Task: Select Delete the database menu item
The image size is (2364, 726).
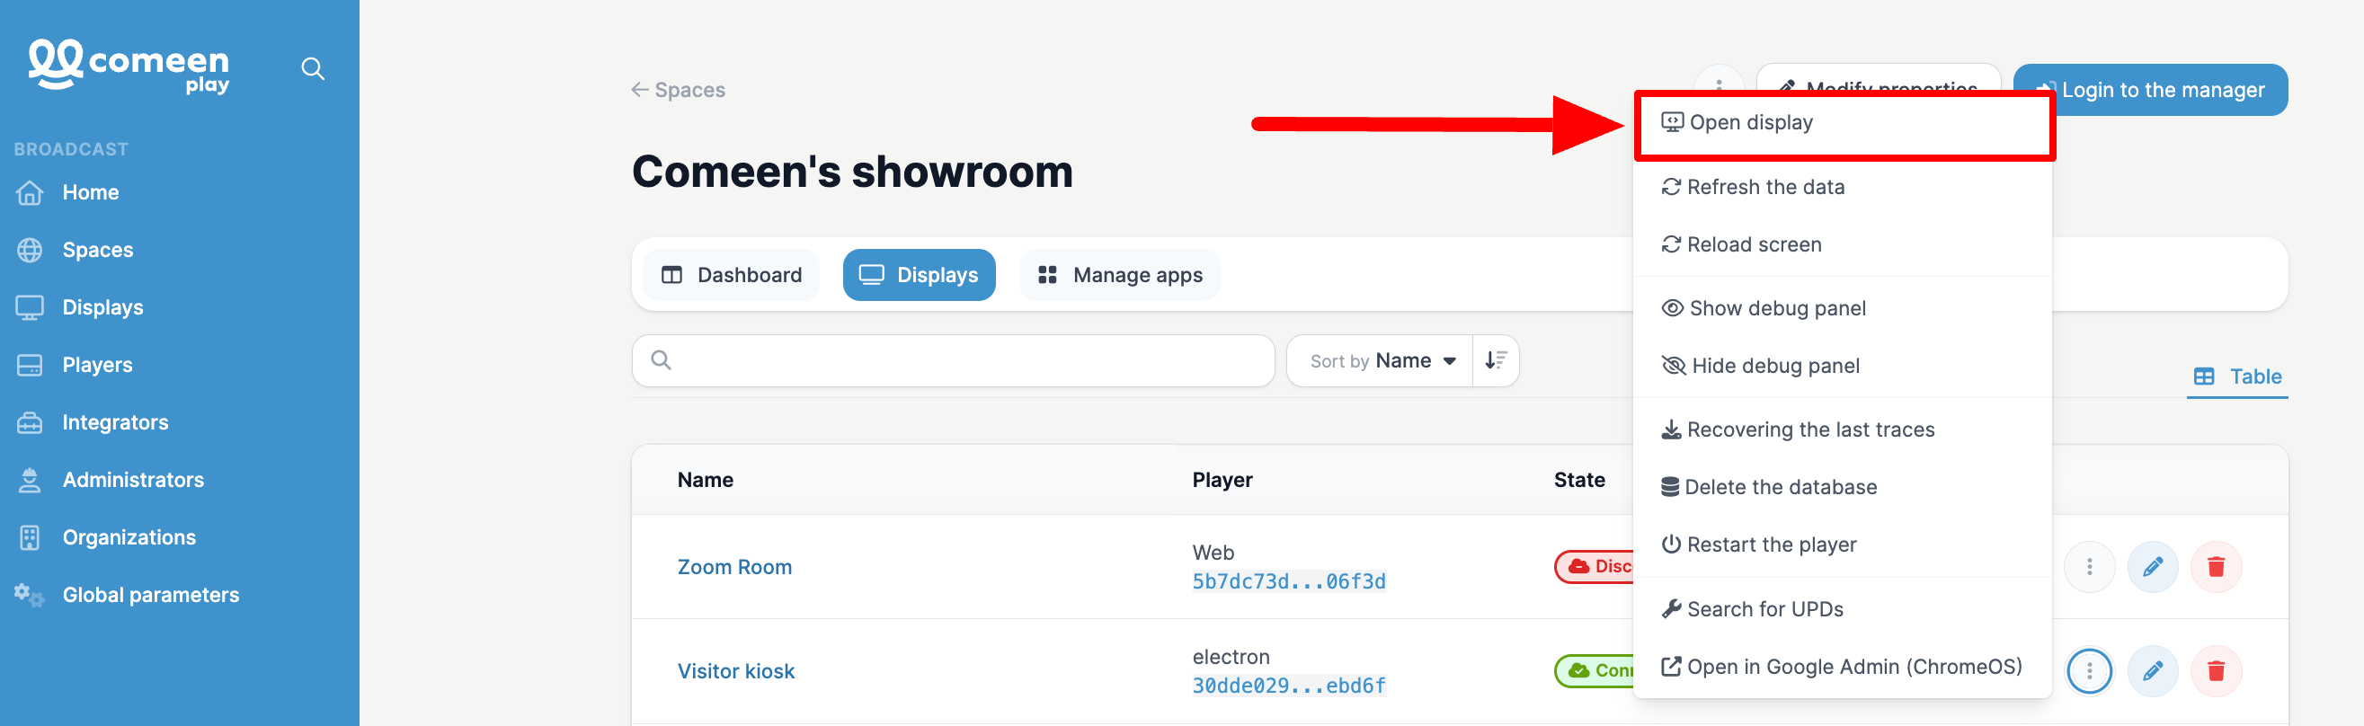Action: 1843,487
